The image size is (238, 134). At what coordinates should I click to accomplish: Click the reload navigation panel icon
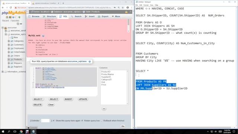(19, 17)
